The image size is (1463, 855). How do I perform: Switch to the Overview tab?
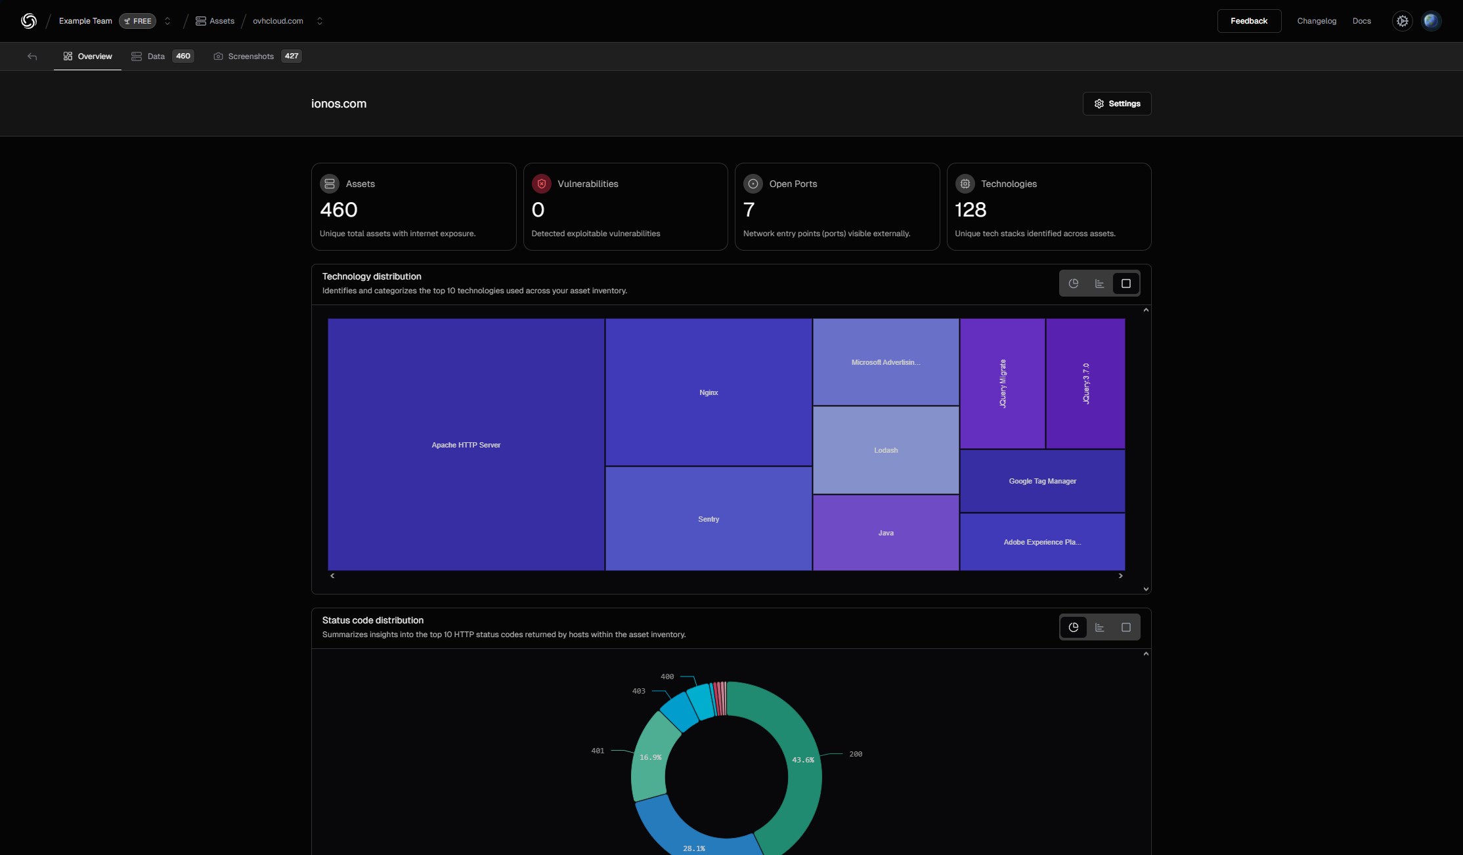pyautogui.click(x=87, y=56)
